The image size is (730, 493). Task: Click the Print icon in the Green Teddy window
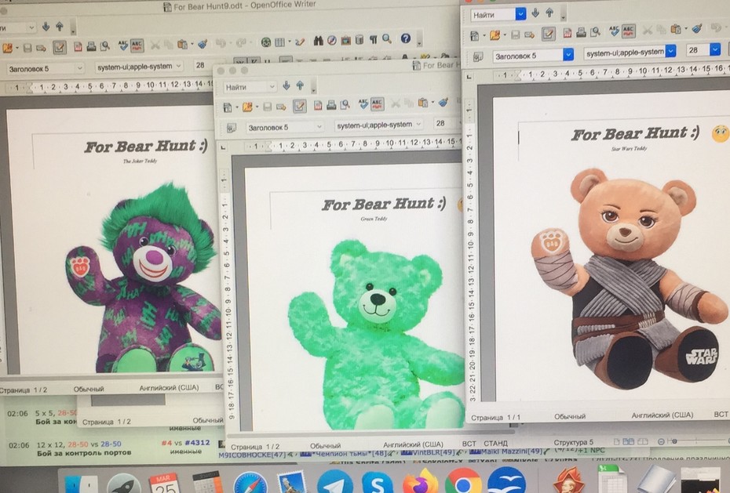[331, 106]
